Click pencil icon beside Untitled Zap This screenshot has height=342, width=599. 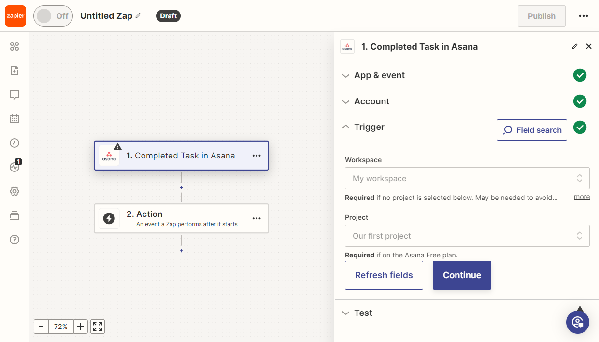(x=138, y=16)
